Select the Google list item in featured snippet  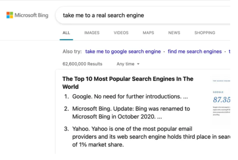tap(126, 97)
